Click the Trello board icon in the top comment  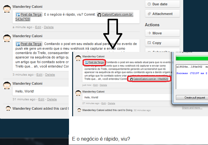18,15
